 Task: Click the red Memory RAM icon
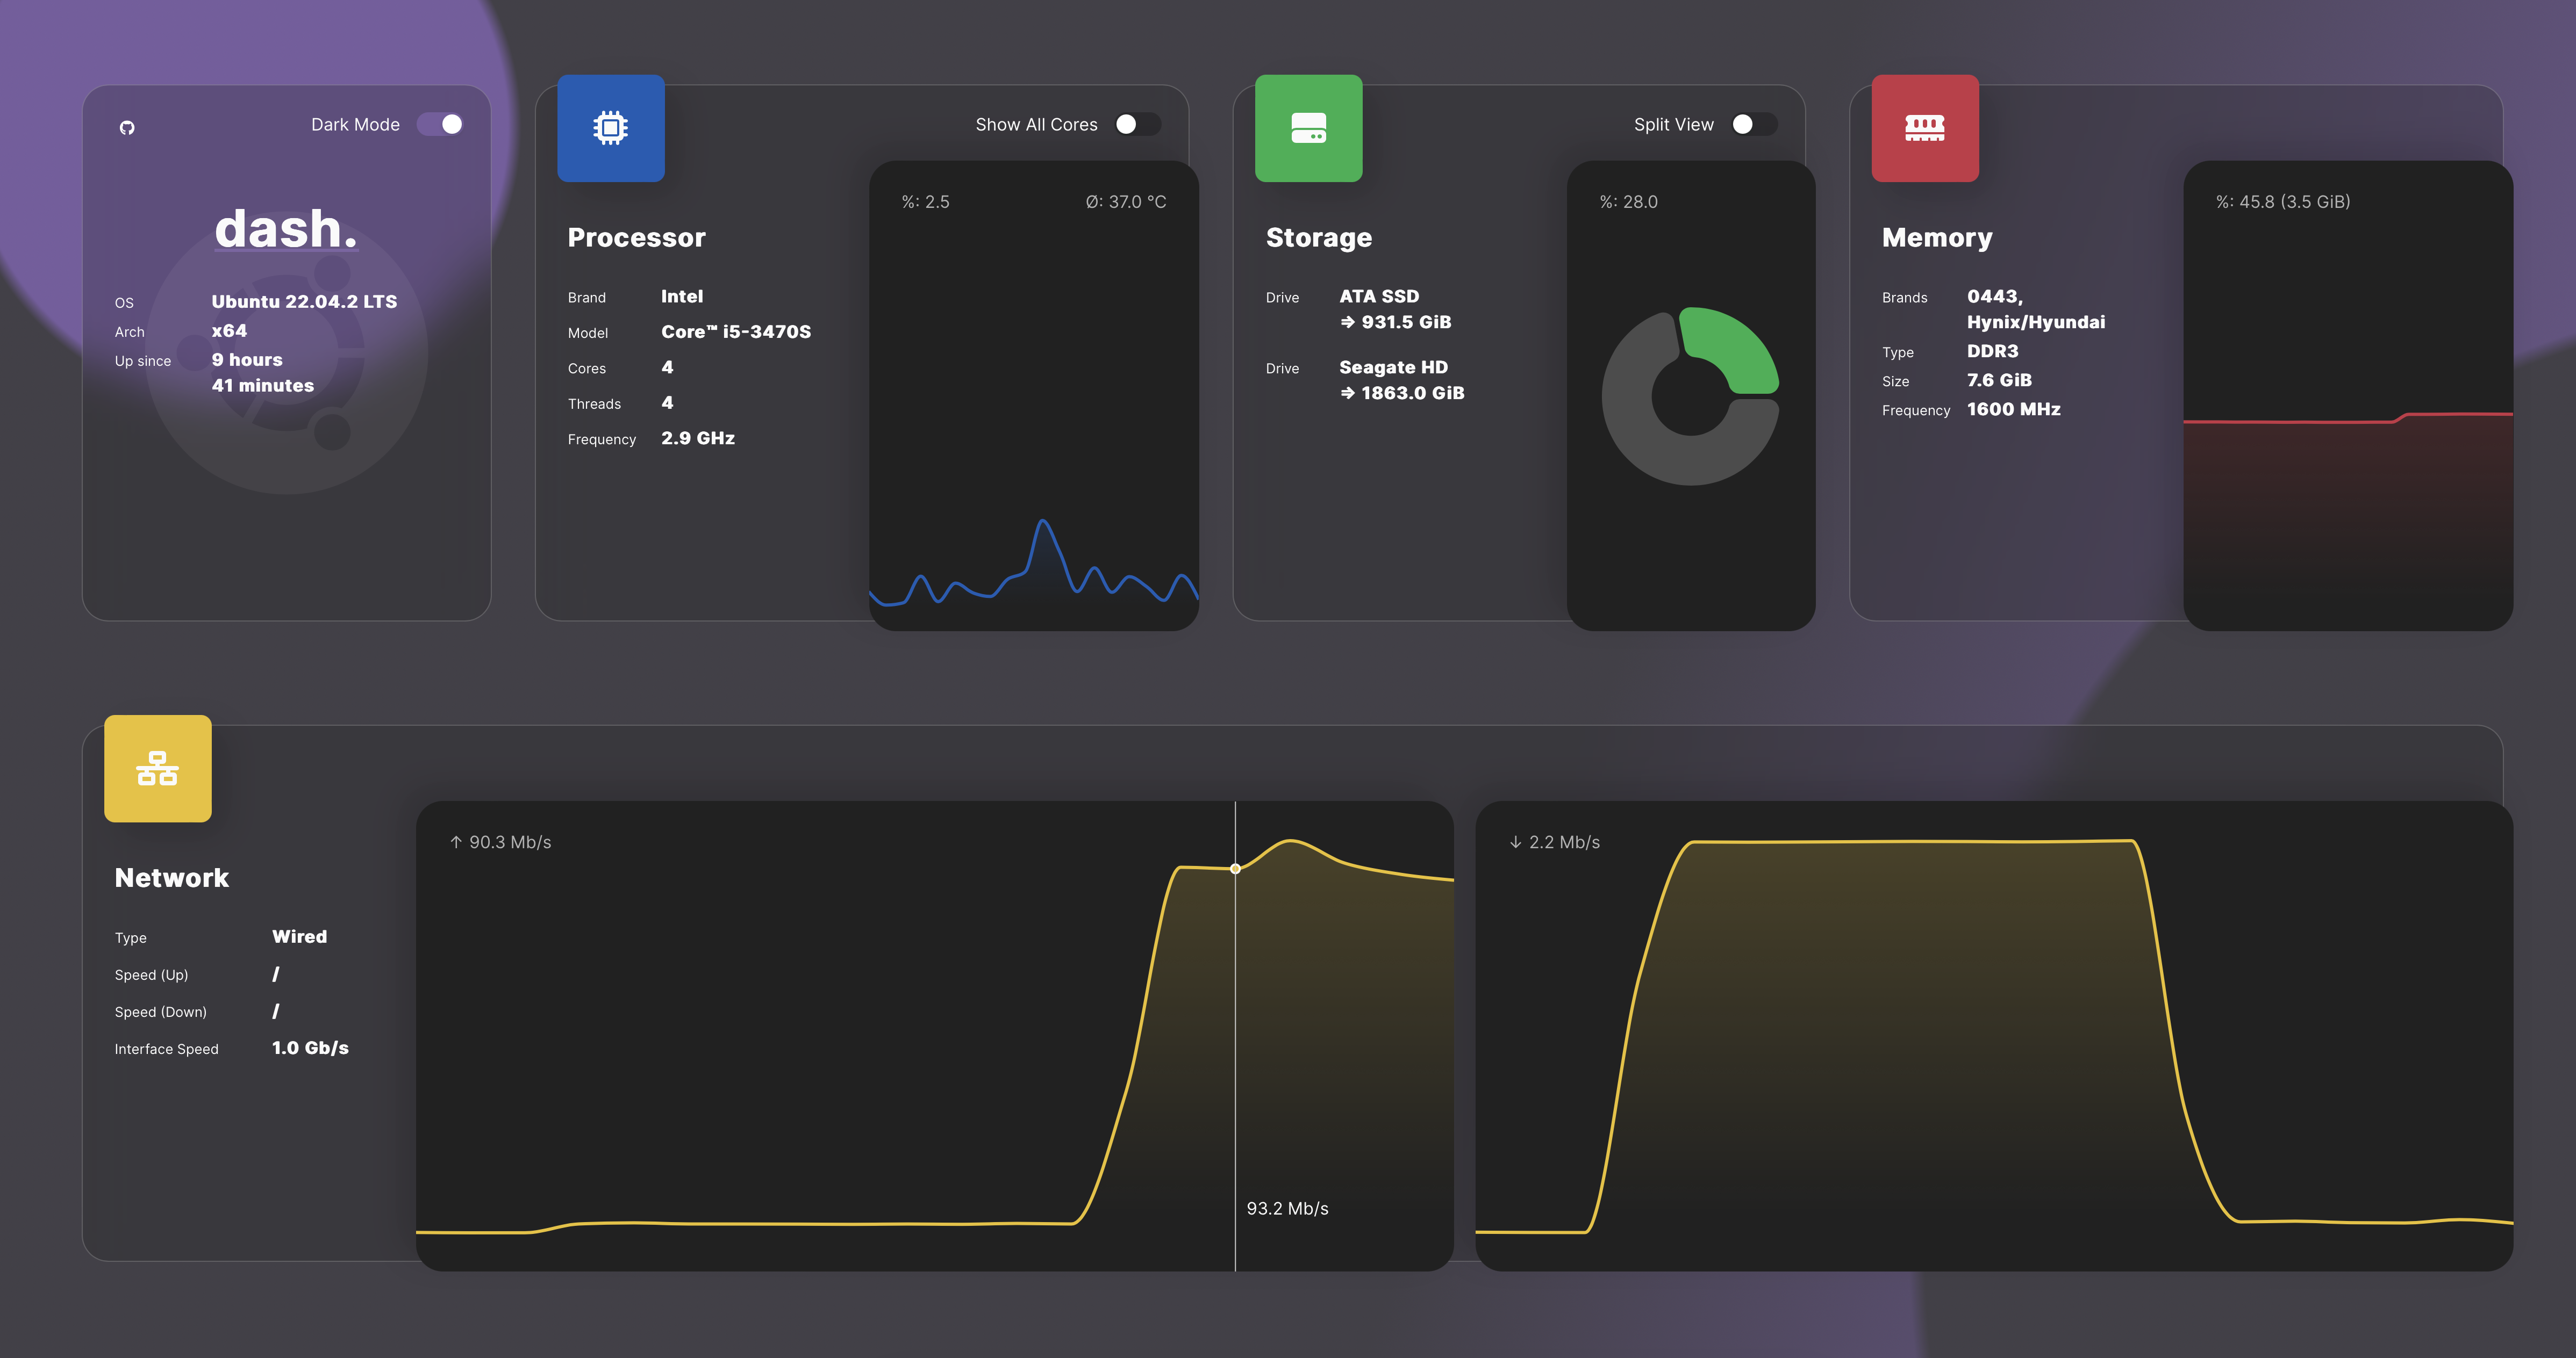click(x=1924, y=128)
